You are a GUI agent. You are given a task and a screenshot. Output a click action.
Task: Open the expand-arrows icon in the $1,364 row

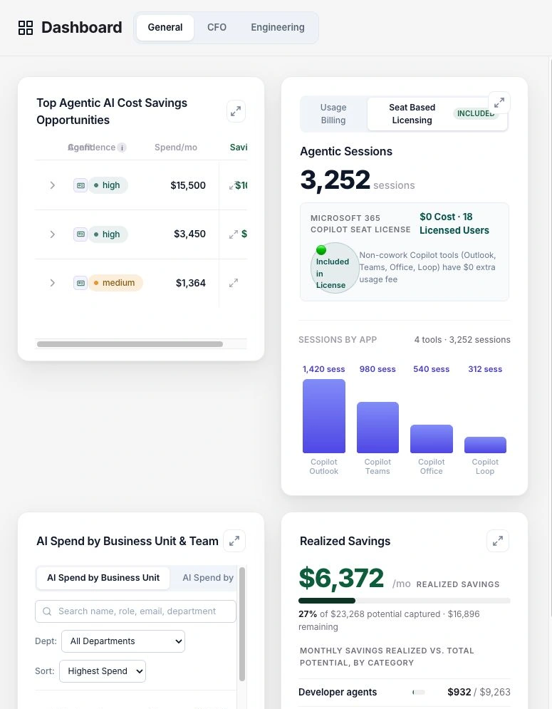coord(234,283)
